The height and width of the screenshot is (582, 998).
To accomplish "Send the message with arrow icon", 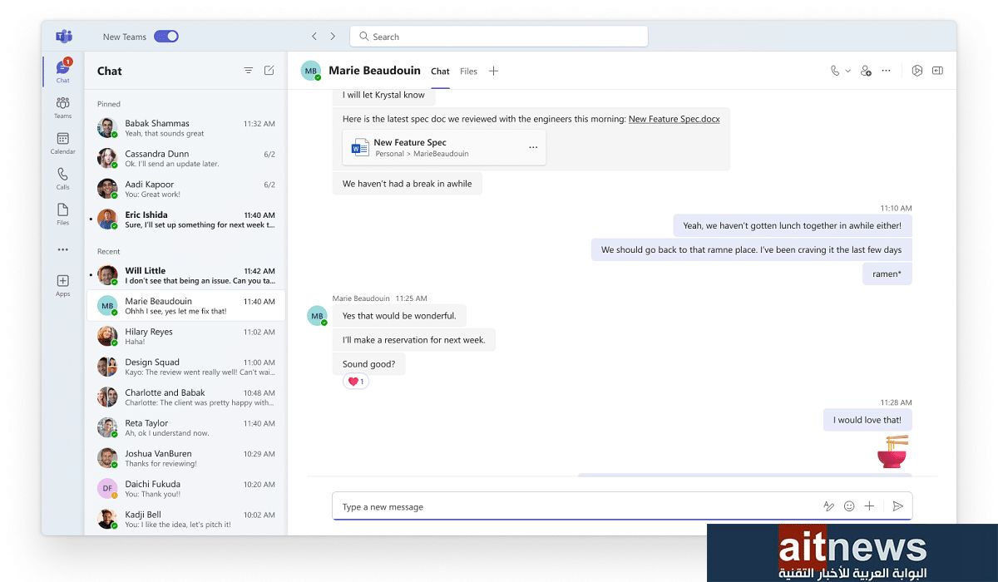I will tap(897, 506).
